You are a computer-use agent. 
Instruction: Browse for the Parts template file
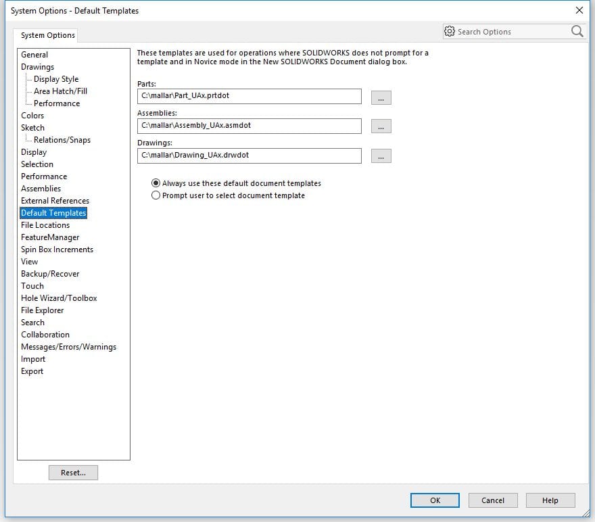[381, 97]
